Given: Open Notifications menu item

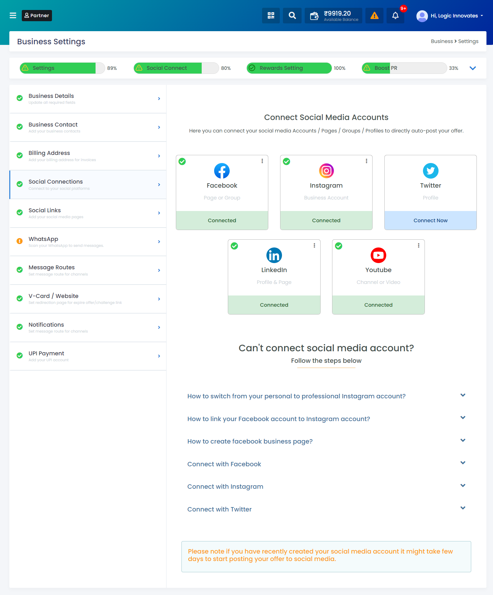Looking at the screenshot, I should point(88,328).
